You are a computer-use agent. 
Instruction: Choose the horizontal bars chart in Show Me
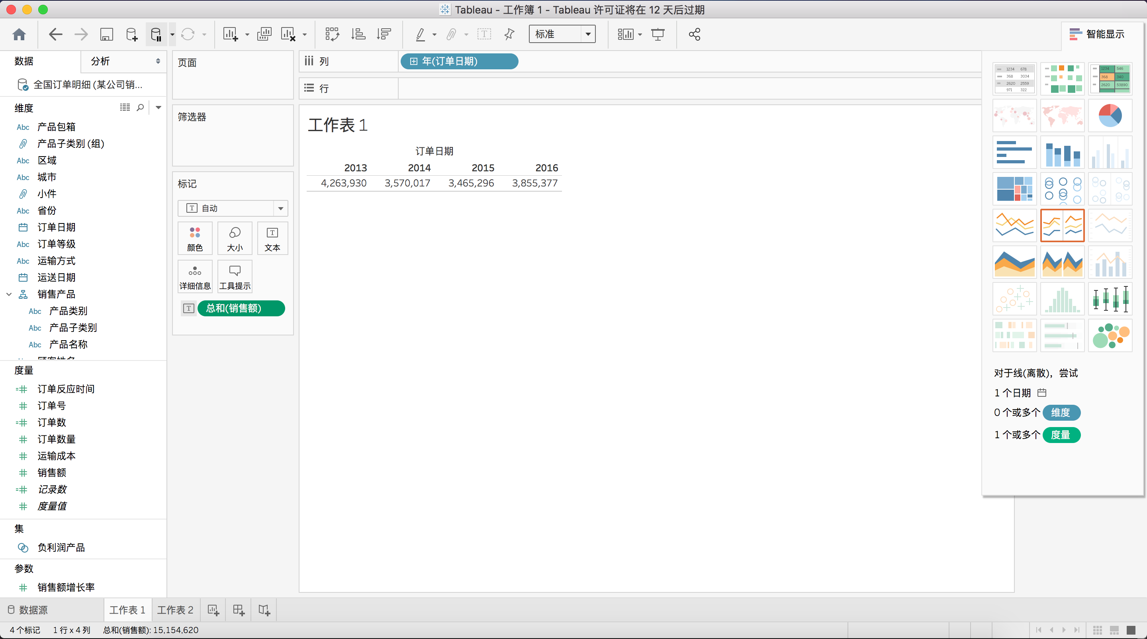tap(1015, 152)
